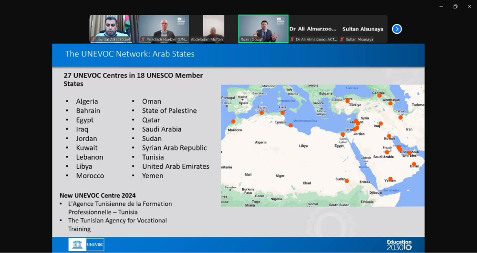The height and width of the screenshot is (253, 477).
Task: Click the orange map marker in Yemen
Action: pos(391,179)
